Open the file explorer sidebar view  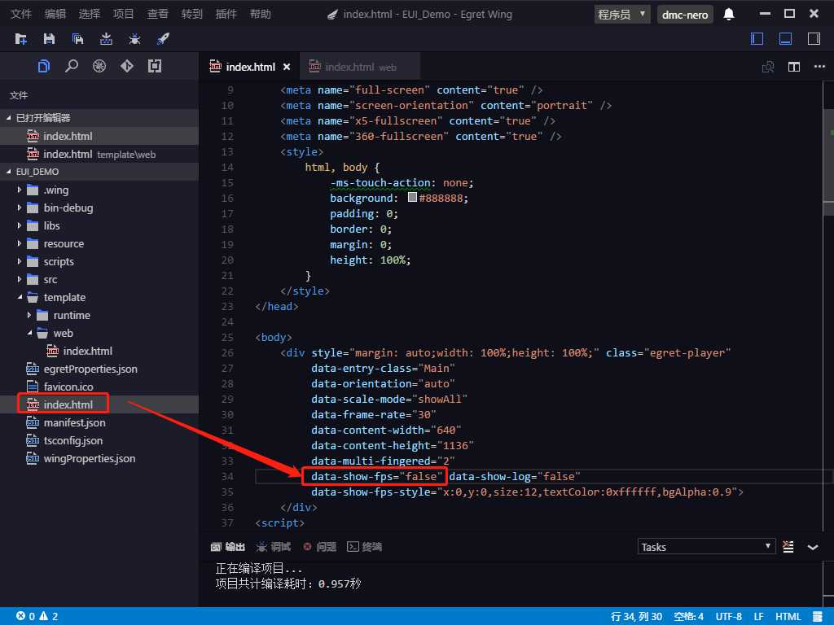pos(44,66)
